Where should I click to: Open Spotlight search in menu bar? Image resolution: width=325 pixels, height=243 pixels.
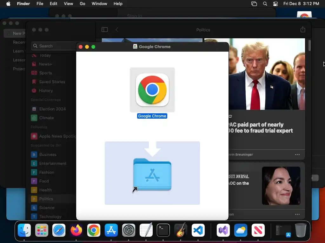pyautogui.click(x=265, y=4)
